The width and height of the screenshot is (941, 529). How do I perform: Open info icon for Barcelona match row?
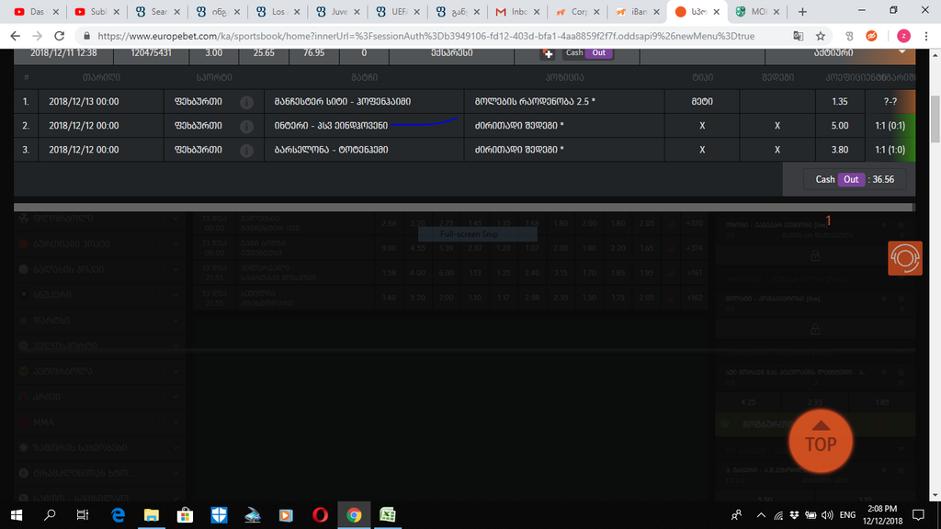point(246,150)
